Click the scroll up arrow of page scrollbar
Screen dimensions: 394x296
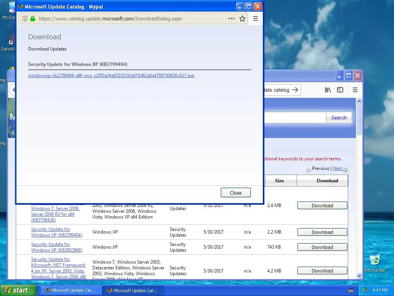click(x=359, y=101)
